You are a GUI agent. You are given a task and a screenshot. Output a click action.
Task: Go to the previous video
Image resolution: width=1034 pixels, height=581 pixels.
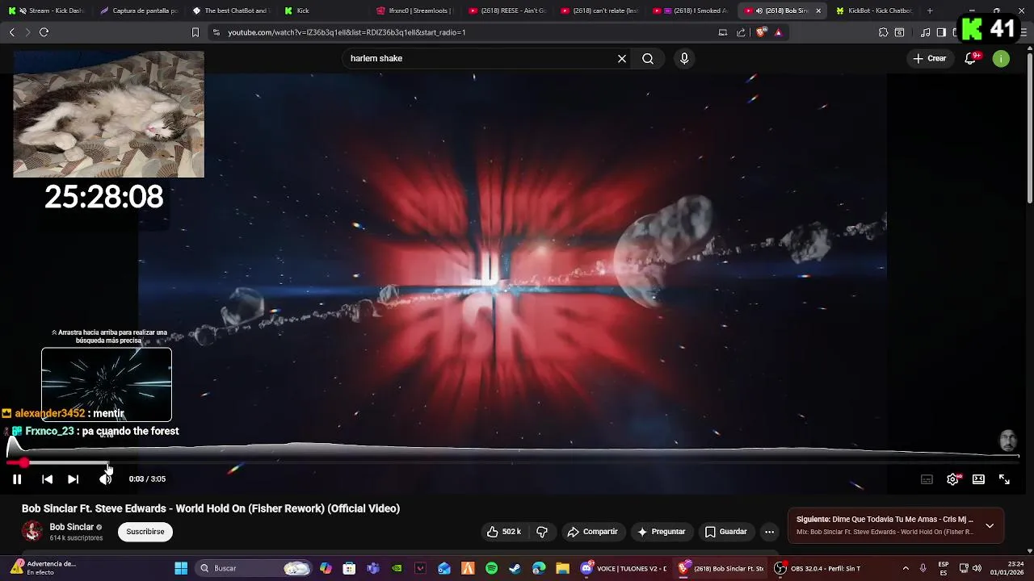pyautogui.click(x=47, y=479)
